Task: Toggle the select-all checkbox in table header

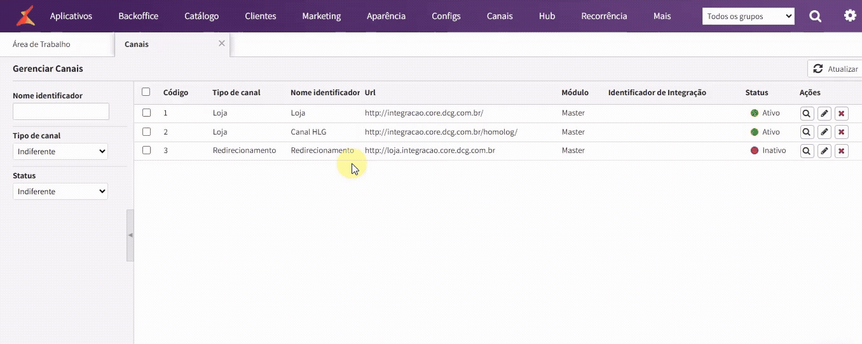Action: [146, 92]
